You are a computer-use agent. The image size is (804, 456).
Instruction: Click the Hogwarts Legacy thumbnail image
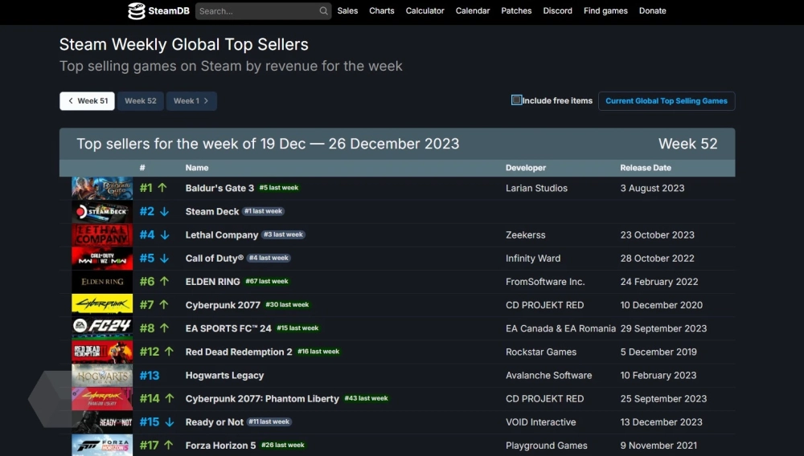pyautogui.click(x=102, y=375)
